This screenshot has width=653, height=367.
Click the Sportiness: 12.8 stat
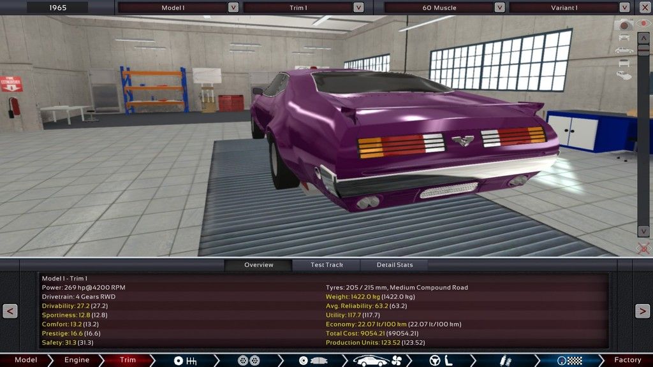click(75, 315)
